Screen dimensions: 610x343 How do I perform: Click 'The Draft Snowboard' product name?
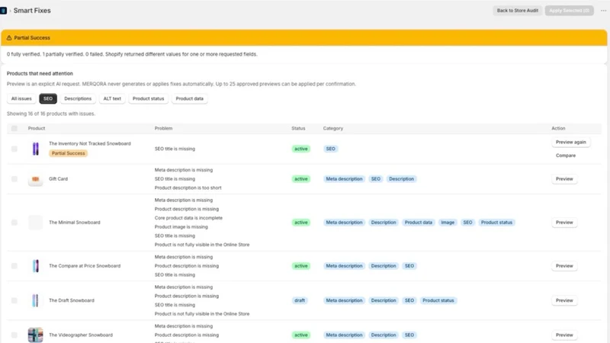click(x=72, y=300)
